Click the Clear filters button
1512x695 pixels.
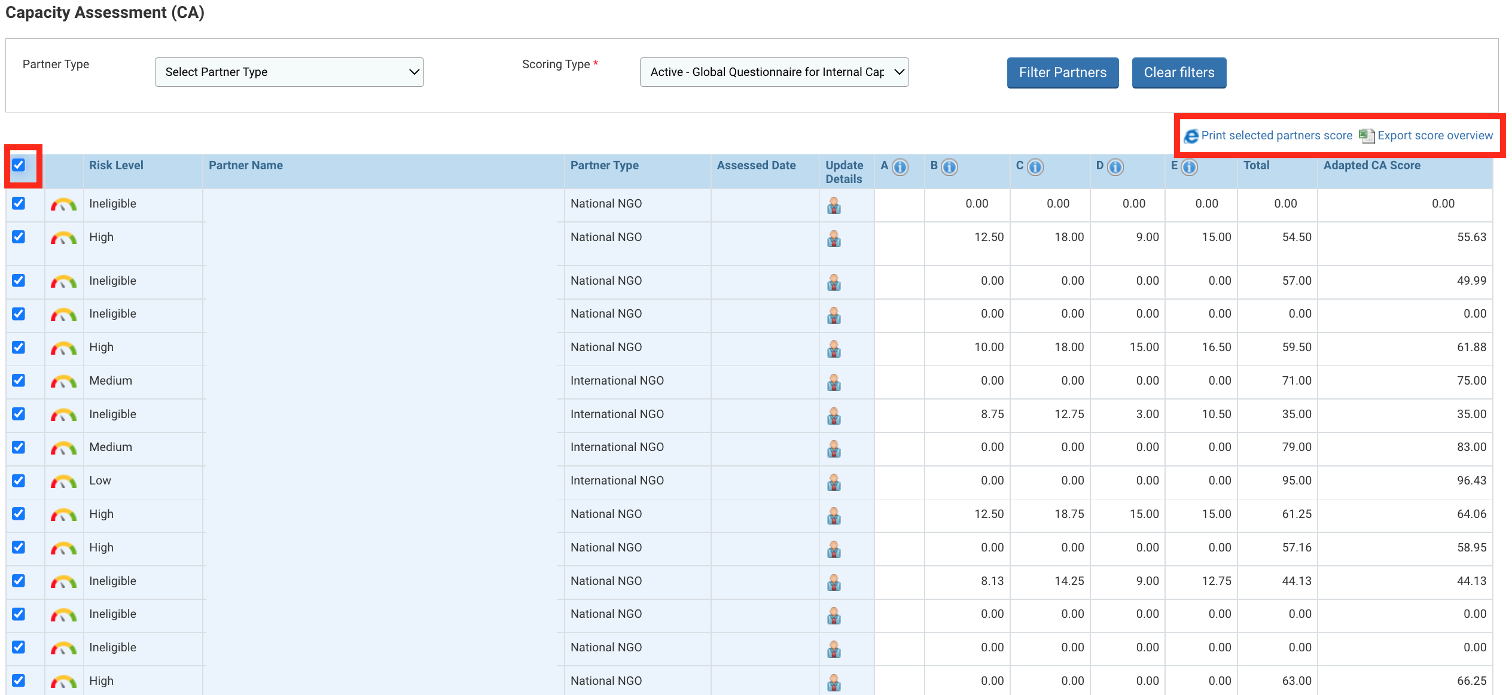pyautogui.click(x=1179, y=72)
